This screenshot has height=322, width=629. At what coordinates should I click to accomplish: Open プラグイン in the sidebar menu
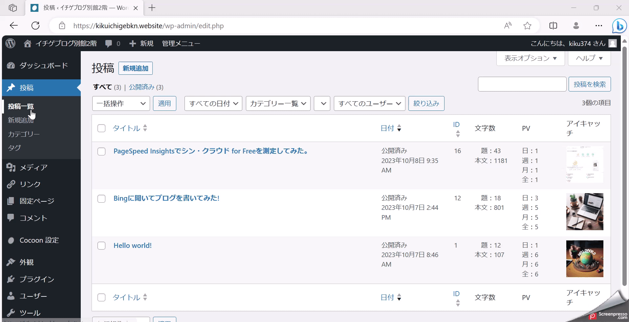pos(37,279)
